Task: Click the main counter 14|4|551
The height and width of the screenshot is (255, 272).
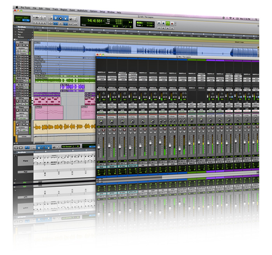Action: tap(95, 21)
